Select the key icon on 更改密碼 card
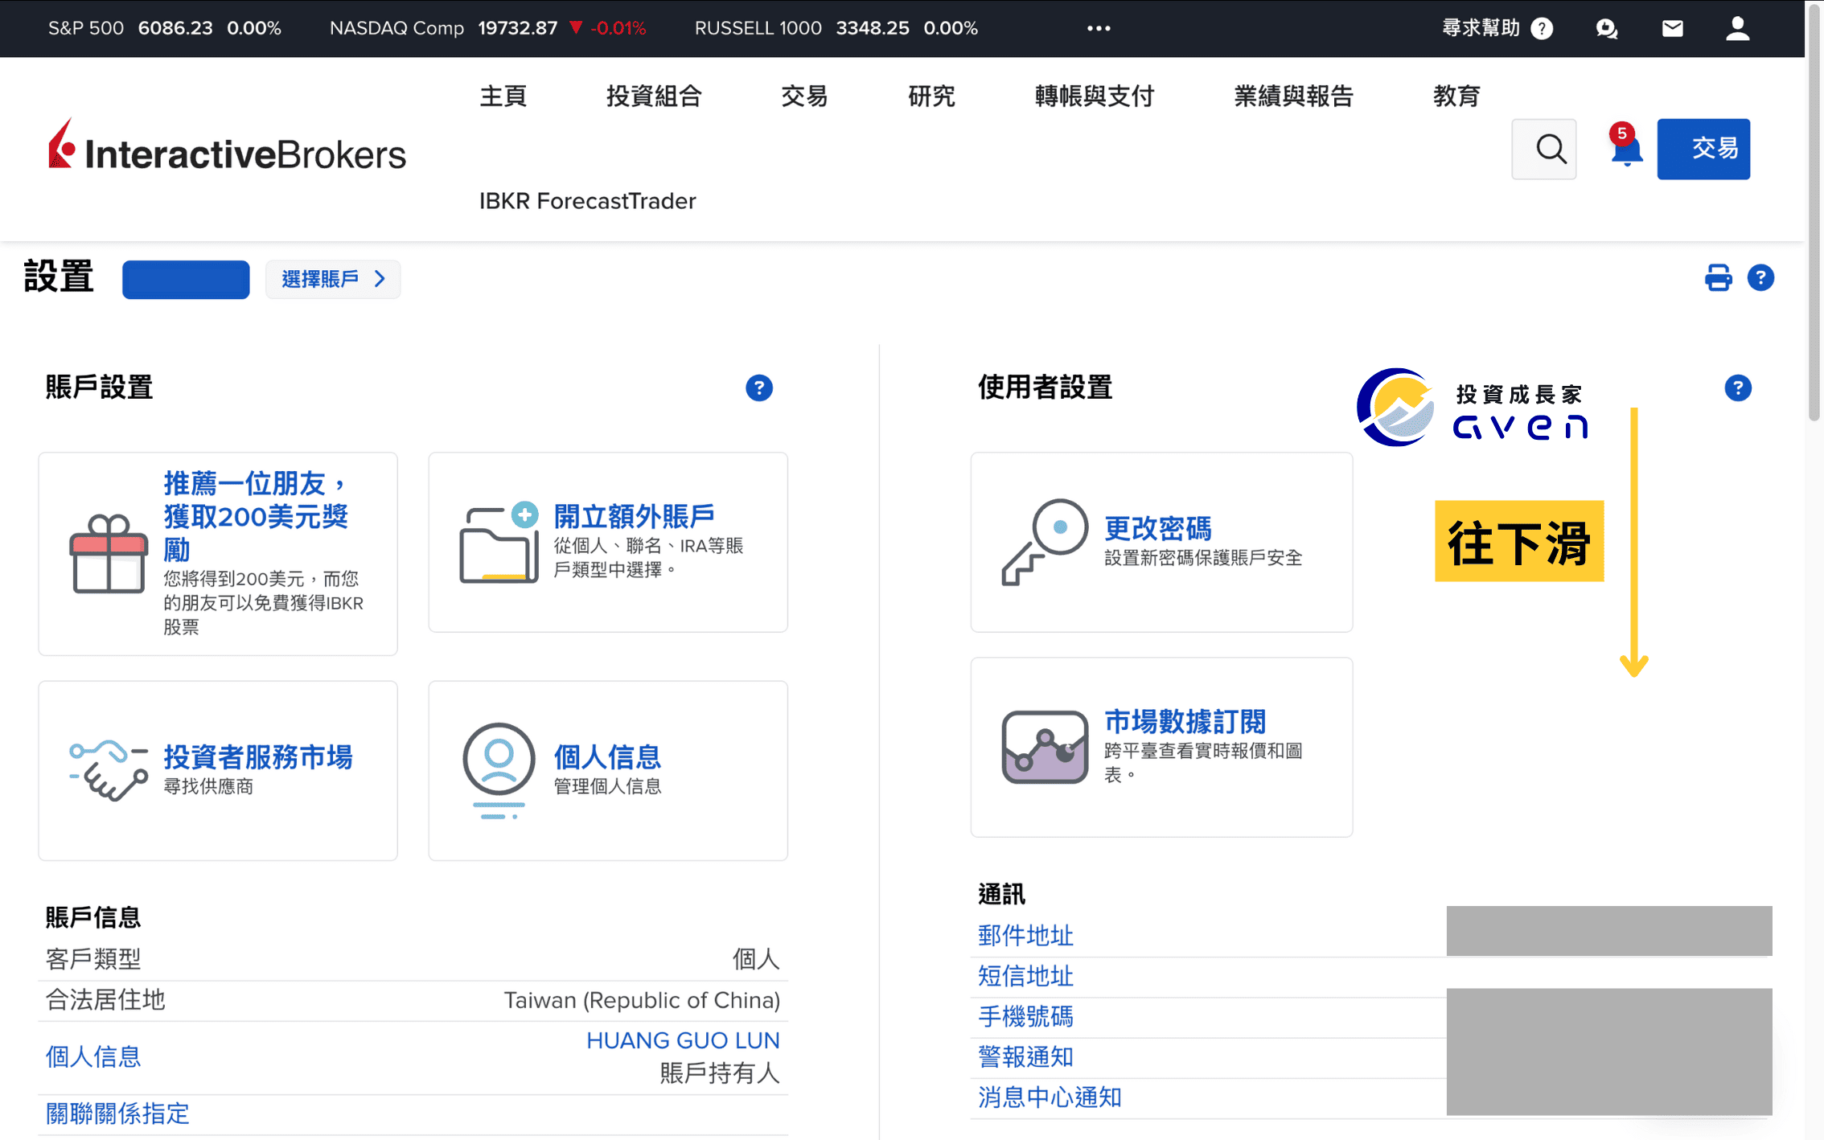 click(1046, 543)
